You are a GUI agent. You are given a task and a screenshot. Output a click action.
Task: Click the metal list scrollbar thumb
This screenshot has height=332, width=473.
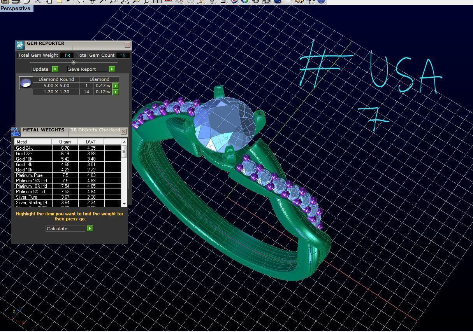(x=124, y=151)
